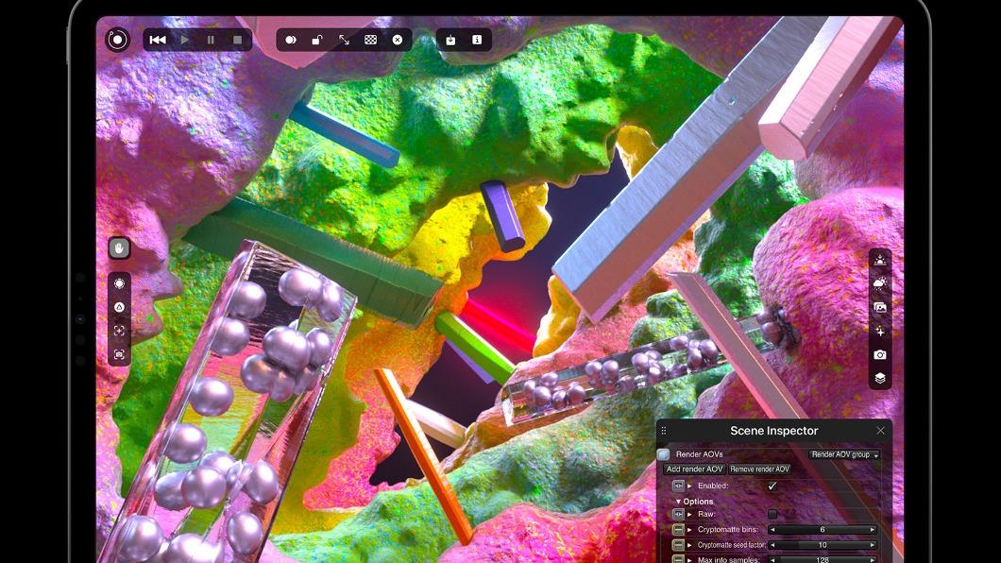Expand the Cryptomatte seed factor row arrow
This screenshot has height=563, width=1001.
pos(689,545)
